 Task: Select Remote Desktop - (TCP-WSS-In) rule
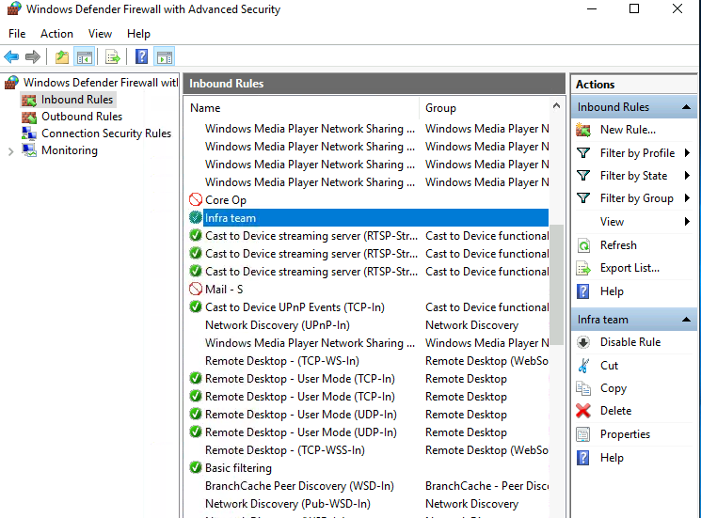click(285, 450)
